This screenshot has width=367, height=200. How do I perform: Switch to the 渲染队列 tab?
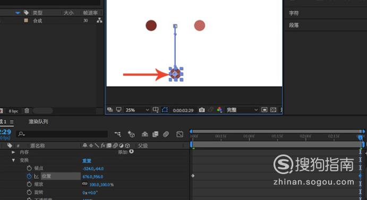point(38,122)
